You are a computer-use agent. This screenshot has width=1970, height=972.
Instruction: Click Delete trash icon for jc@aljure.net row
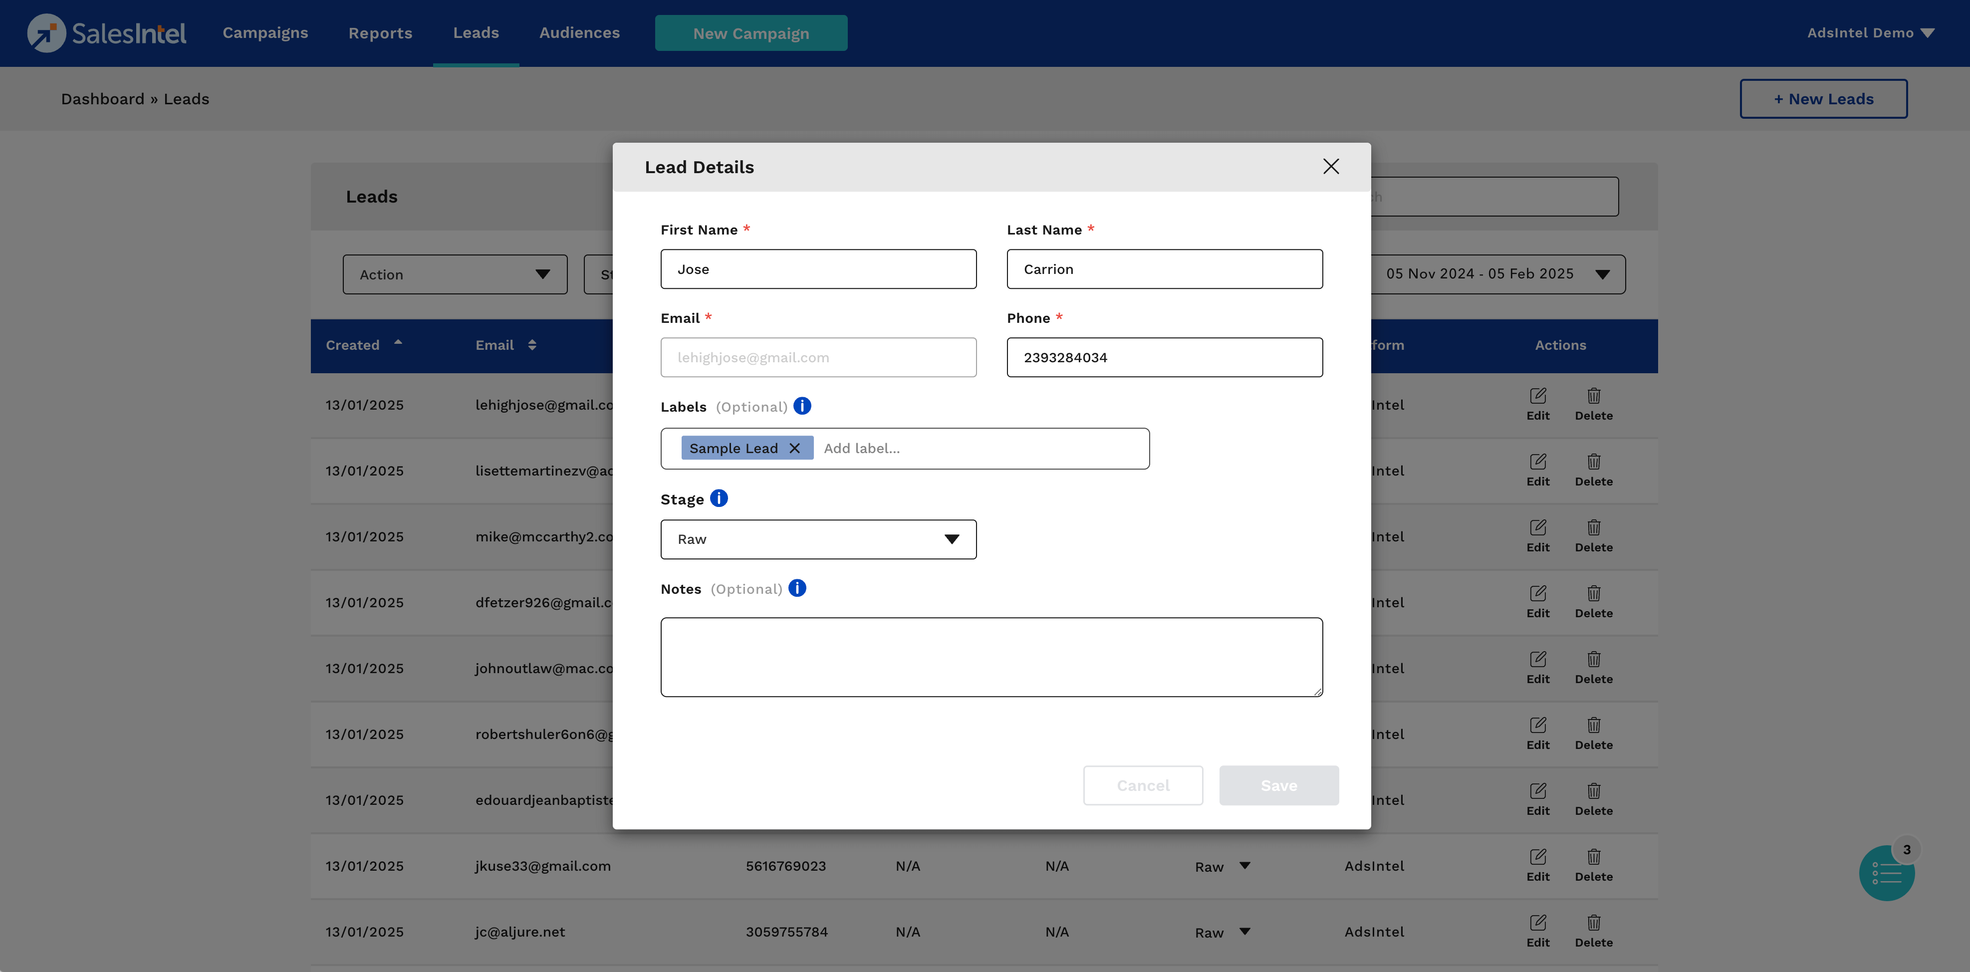(1593, 923)
